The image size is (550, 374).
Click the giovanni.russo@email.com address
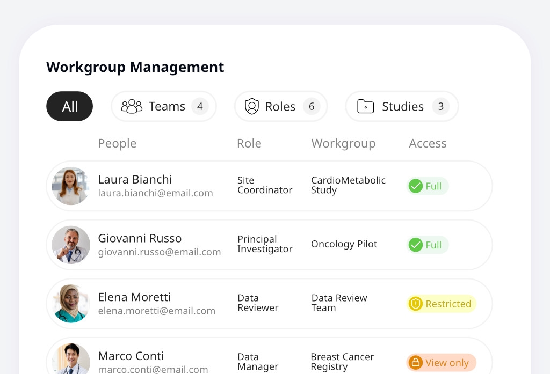point(160,252)
